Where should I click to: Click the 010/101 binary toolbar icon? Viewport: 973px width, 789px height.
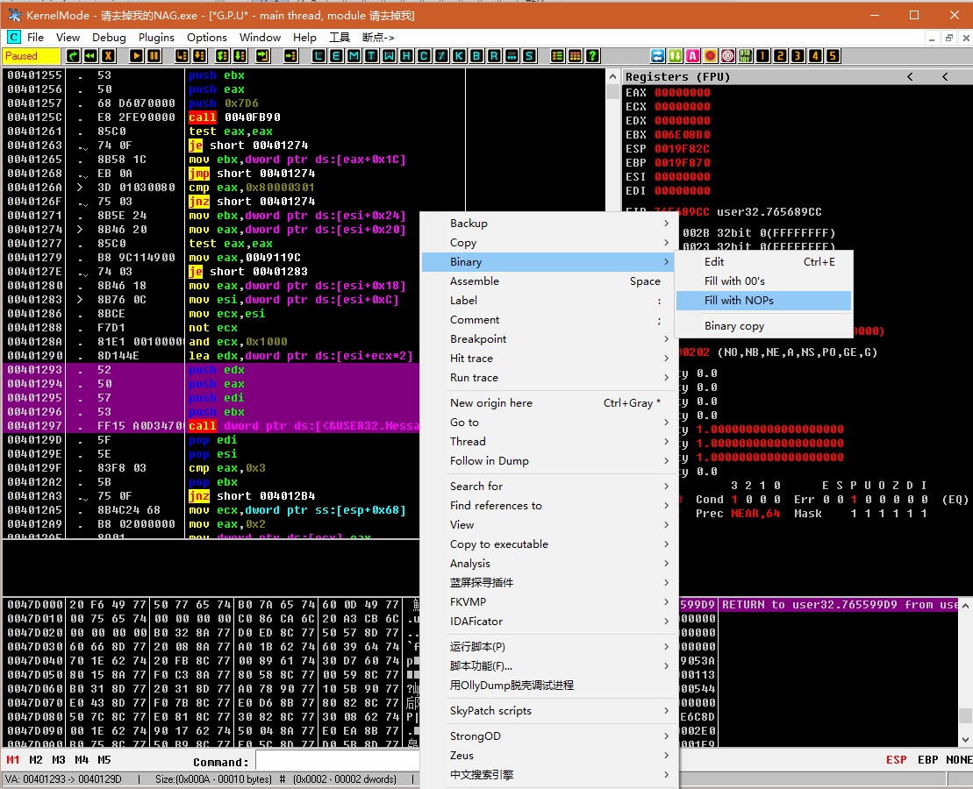[x=745, y=56]
